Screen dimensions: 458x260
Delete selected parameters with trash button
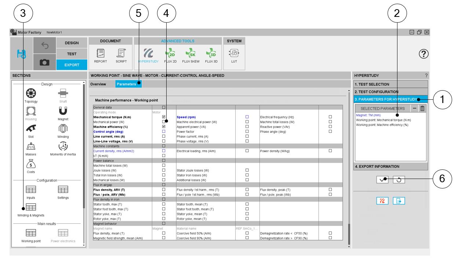tap(422, 109)
